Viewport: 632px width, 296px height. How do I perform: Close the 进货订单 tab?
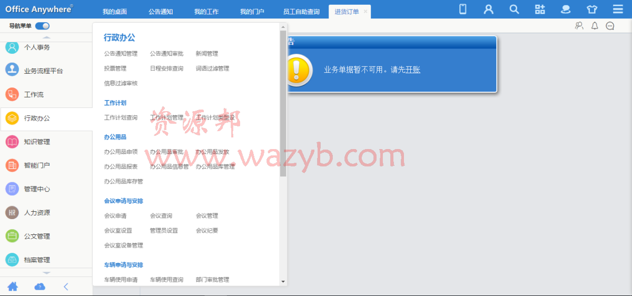pyautogui.click(x=366, y=12)
